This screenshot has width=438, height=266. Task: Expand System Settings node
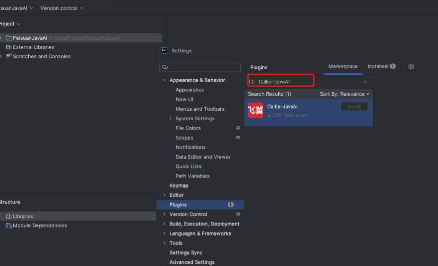(x=171, y=119)
